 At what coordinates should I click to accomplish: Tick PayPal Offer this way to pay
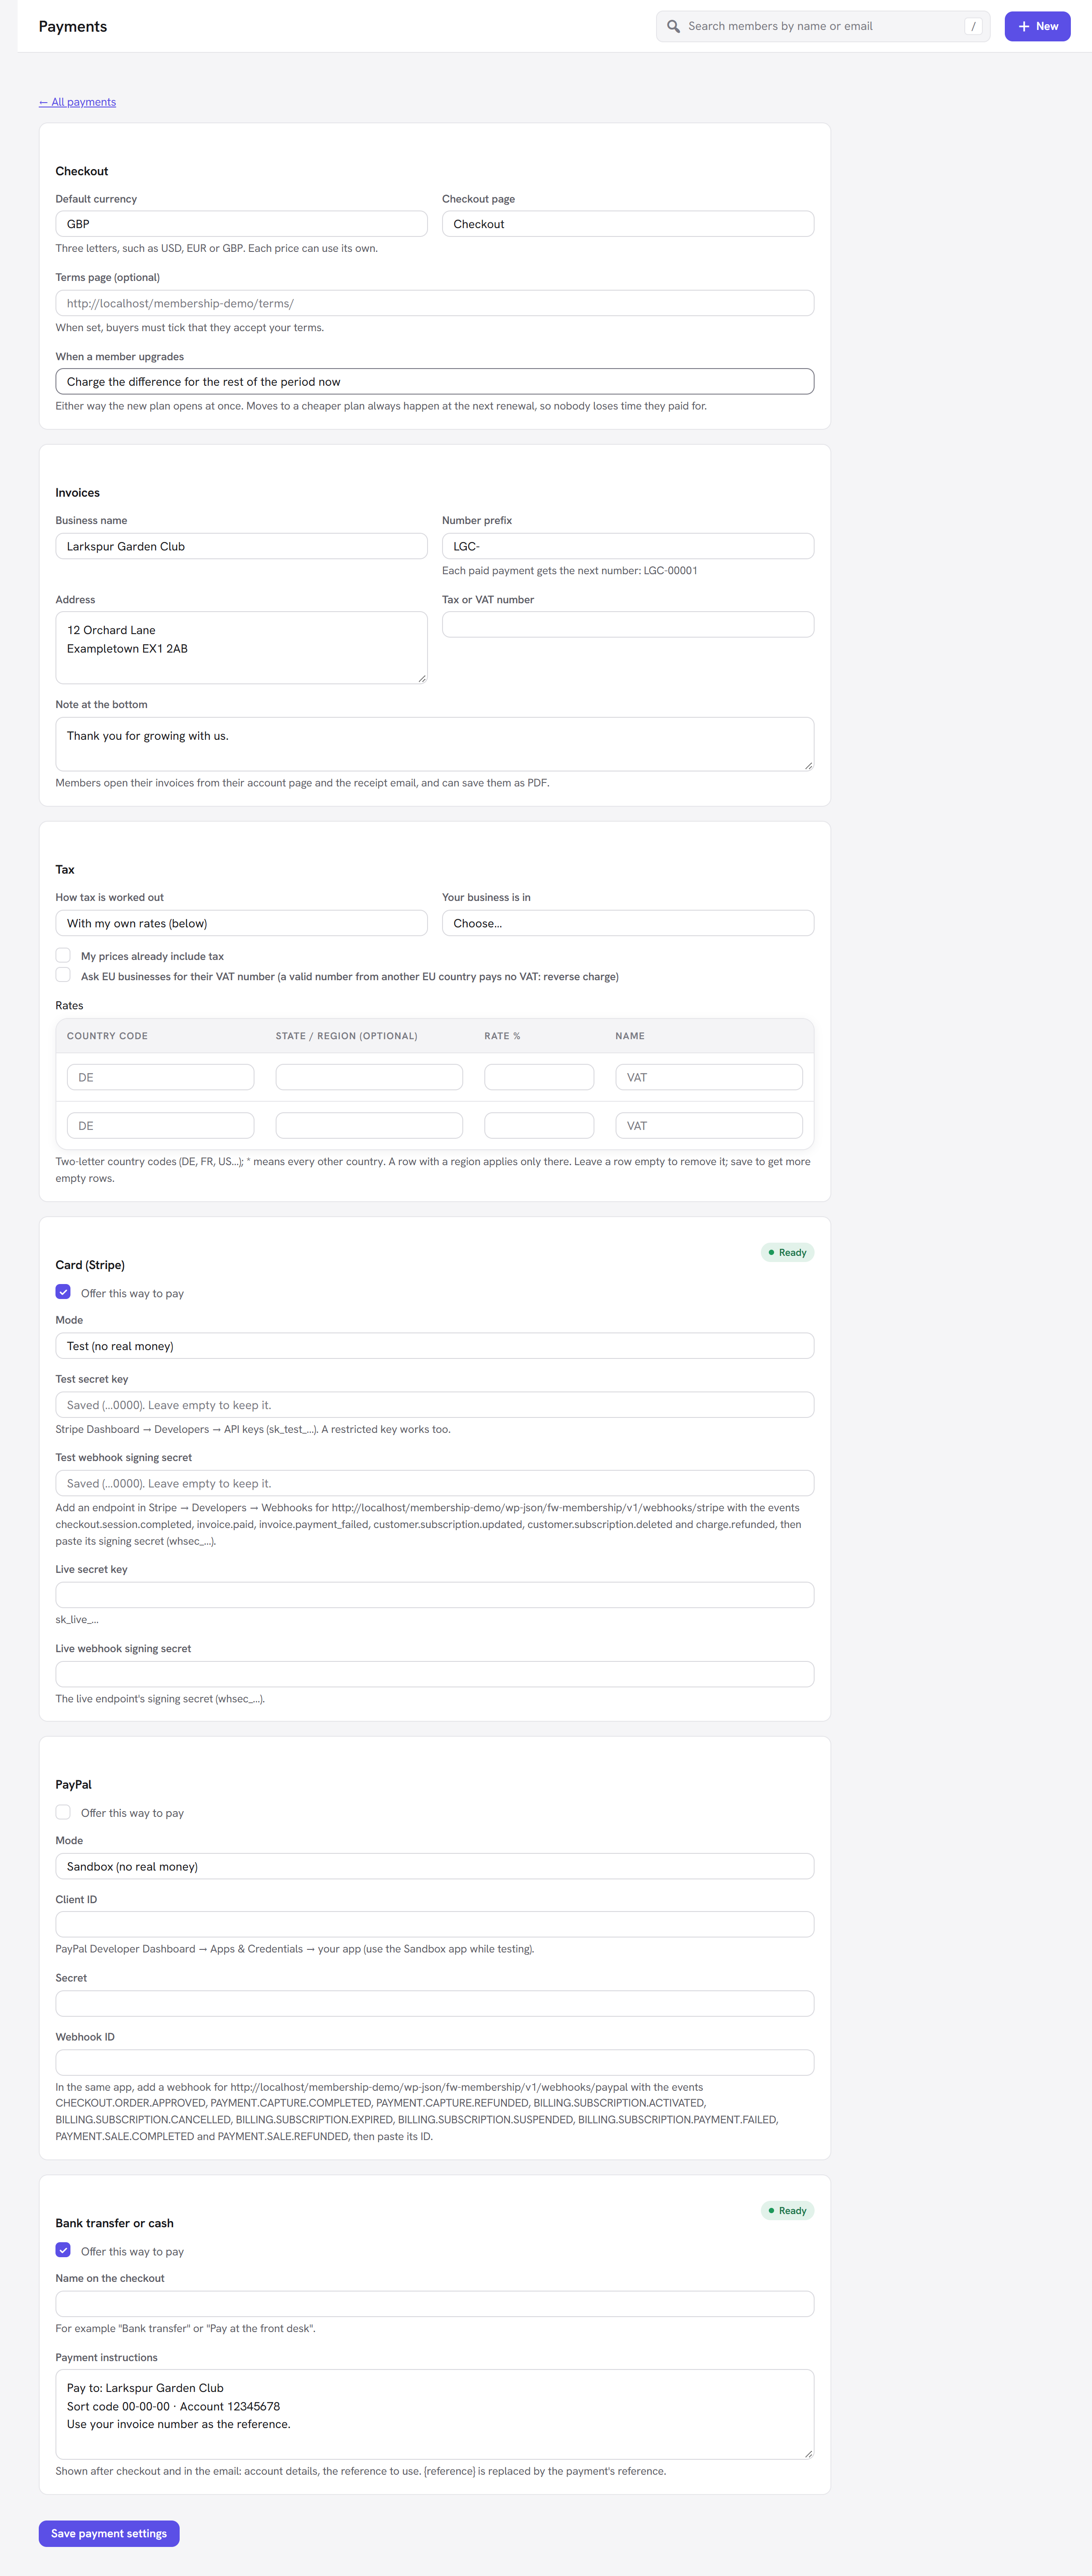(63, 1812)
